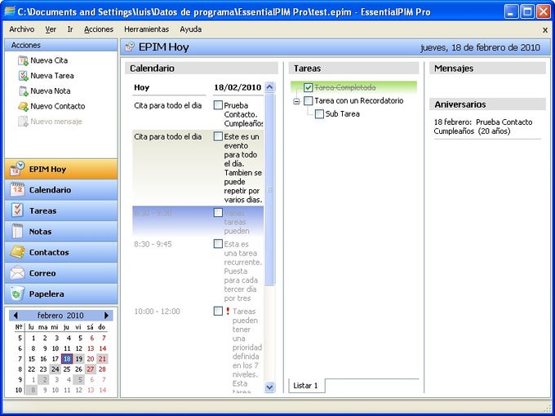Click the greyed Nuevo mensaje icon
Image resolution: width=555 pixels, height=416 pixels.
23,122
